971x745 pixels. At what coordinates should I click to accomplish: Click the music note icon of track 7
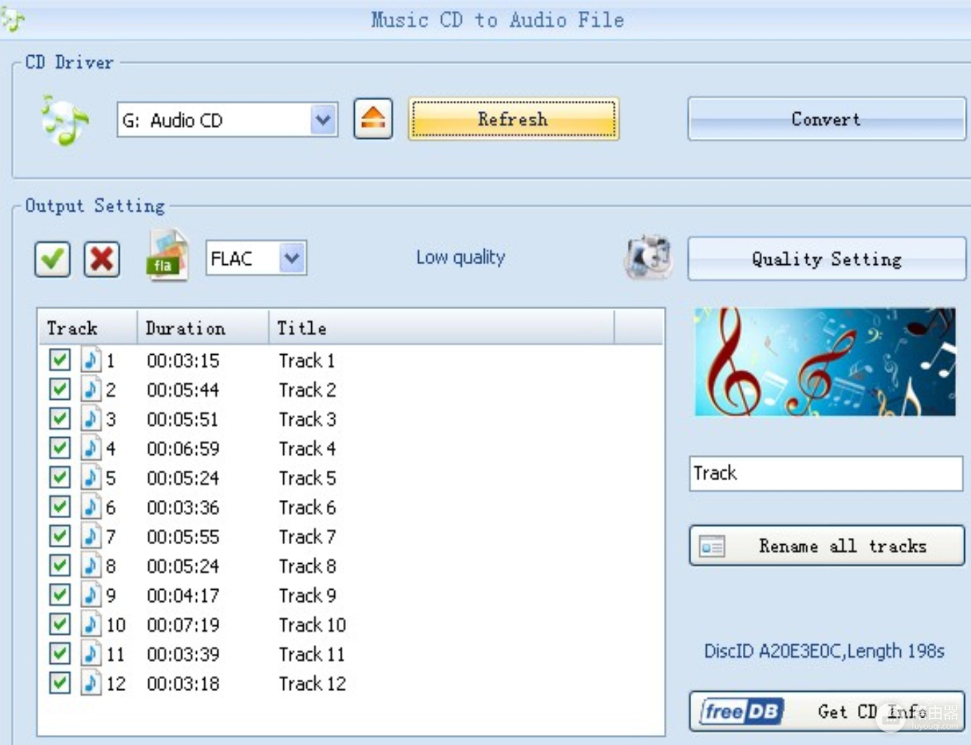point(91,536)
